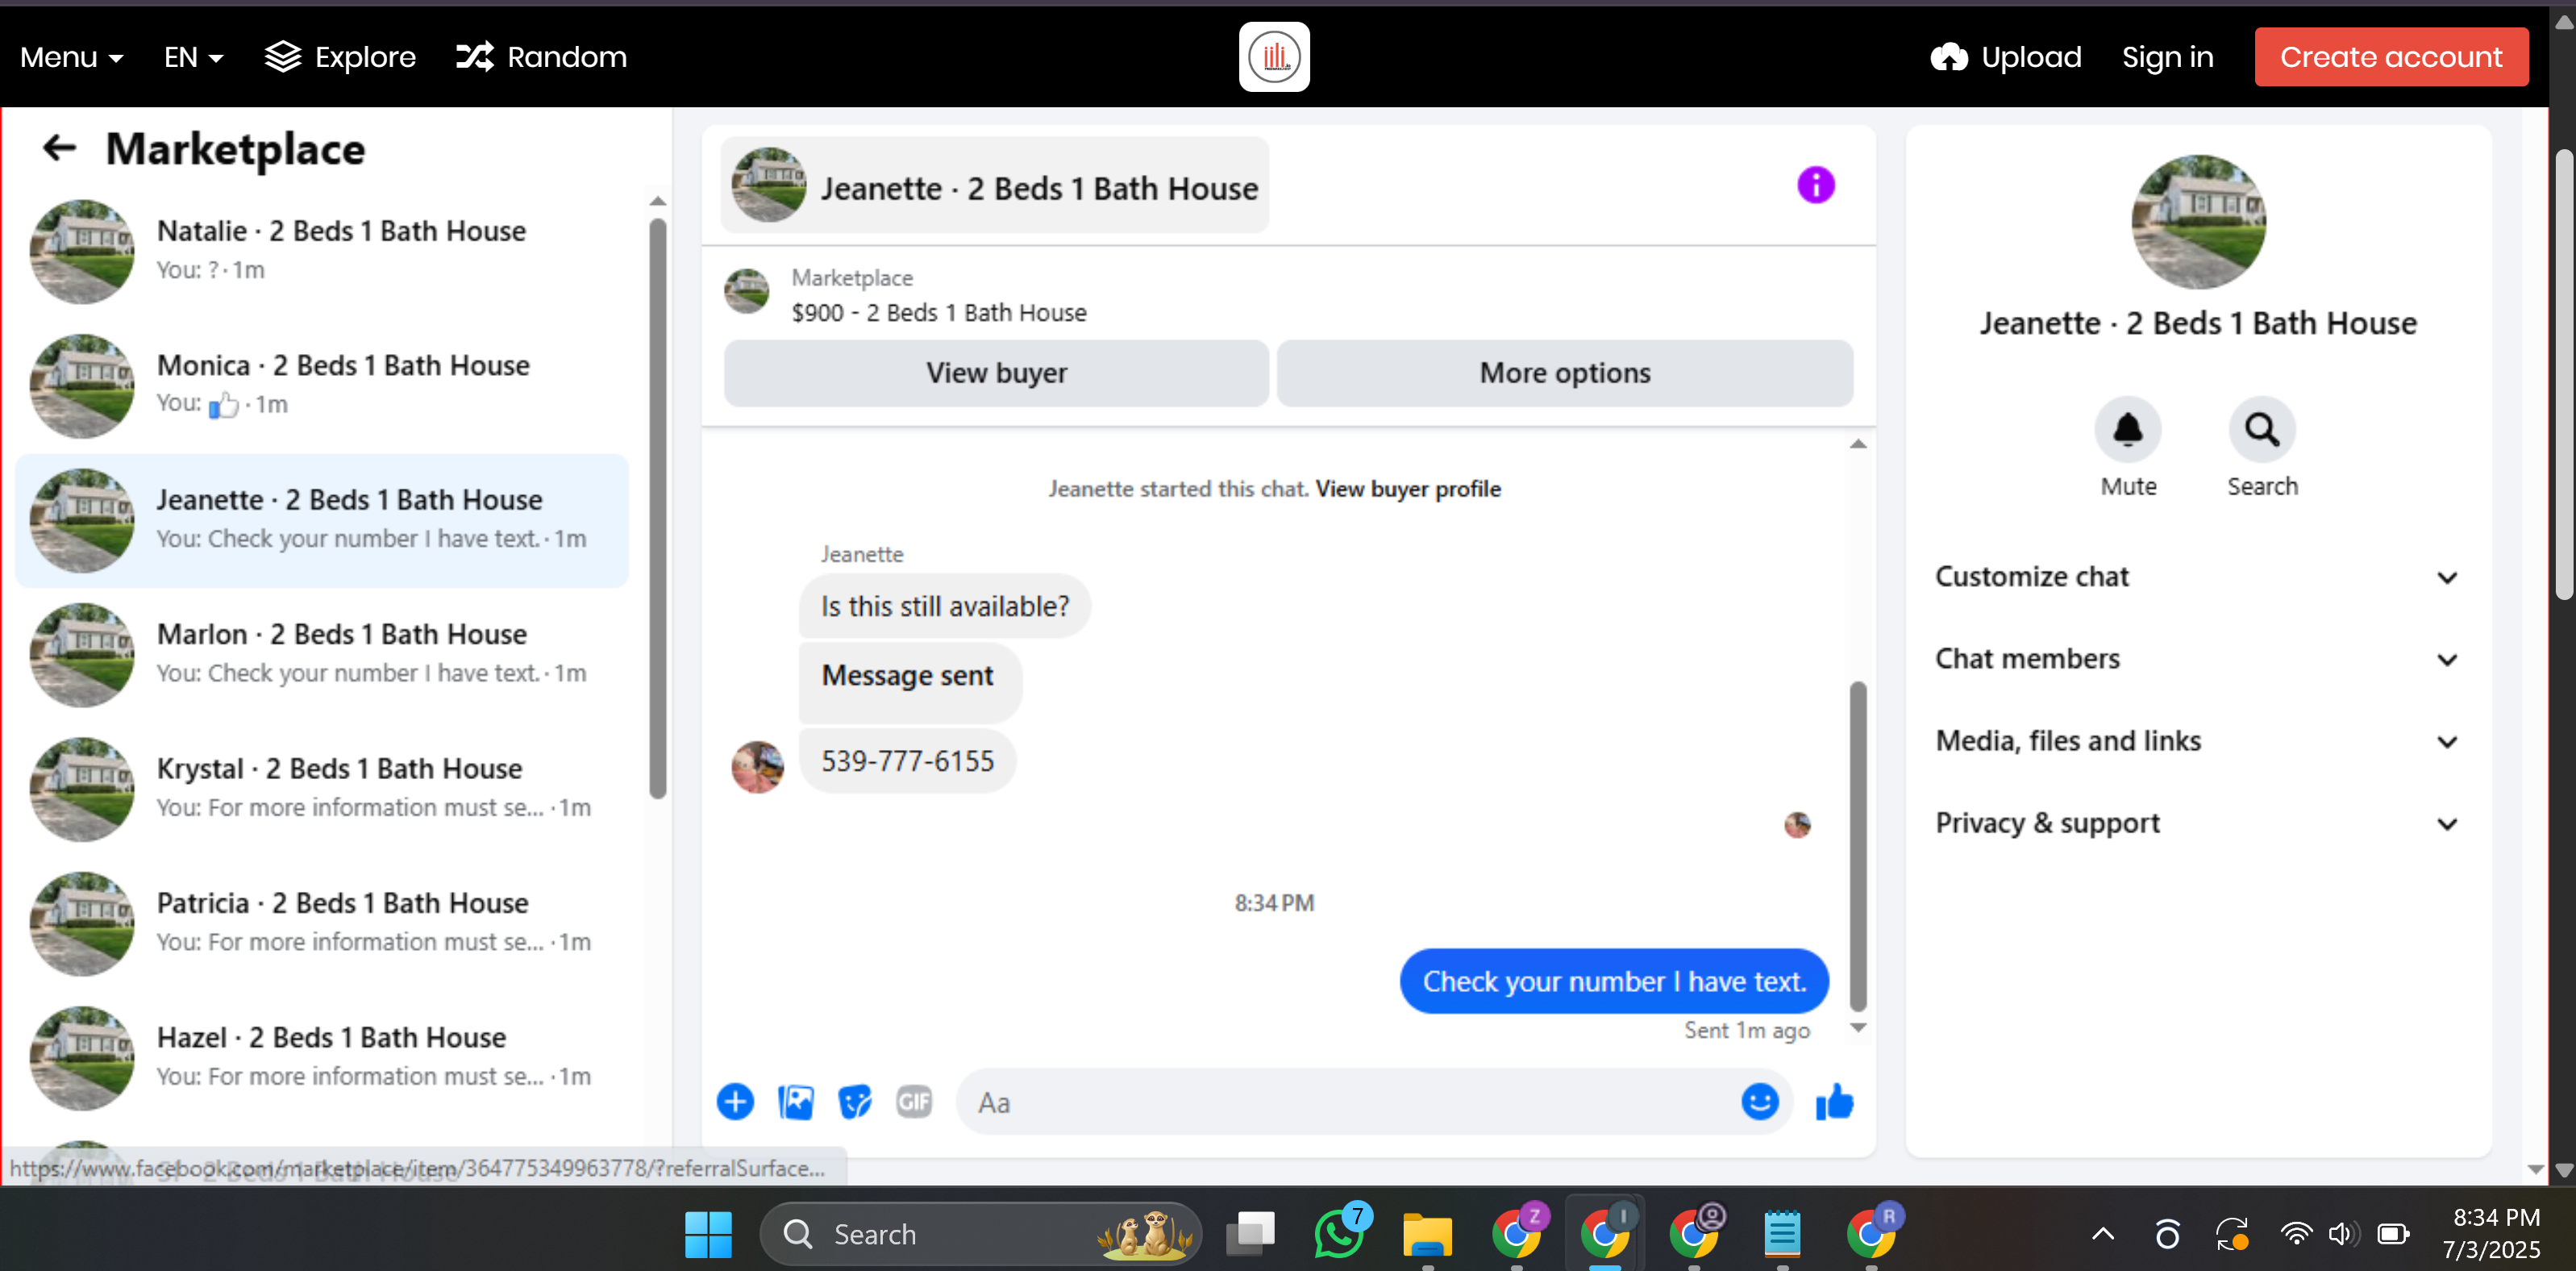Expand Media, files and links section
2576x1271 pixels.
[2196, 741]
